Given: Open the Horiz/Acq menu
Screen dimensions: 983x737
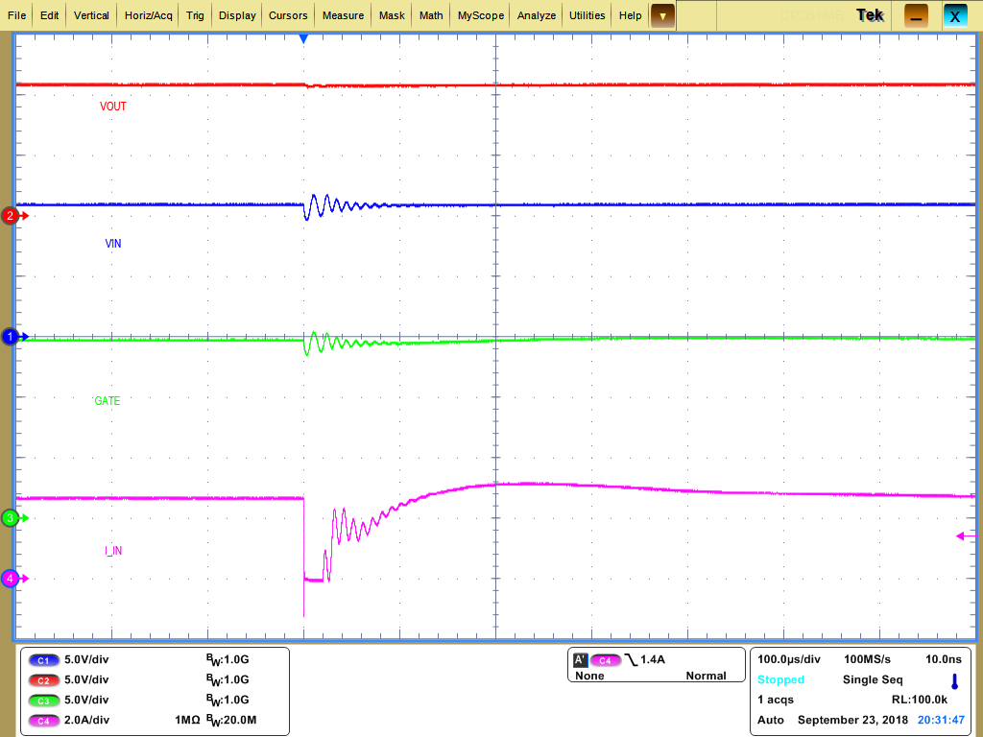Looking at the screenshot, I should pos(149,15).
